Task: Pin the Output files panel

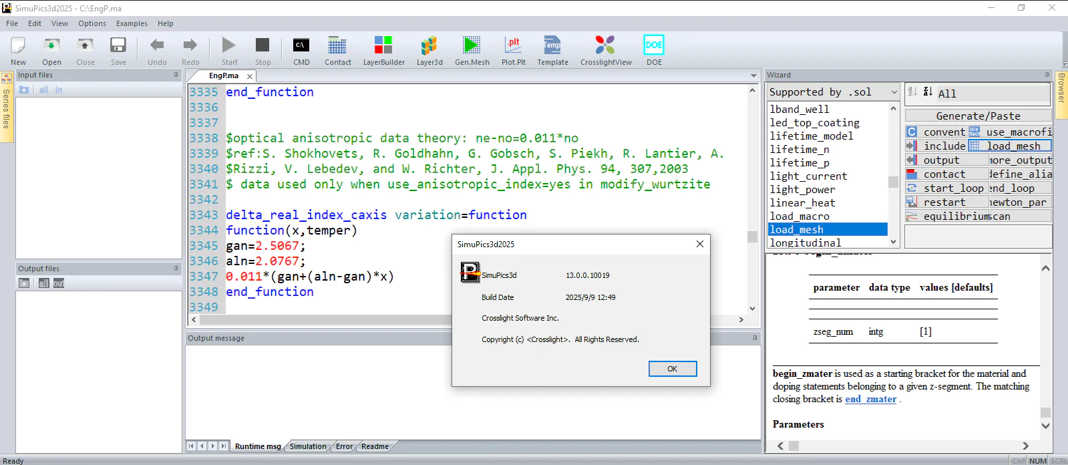Action: tap(176, 269)
